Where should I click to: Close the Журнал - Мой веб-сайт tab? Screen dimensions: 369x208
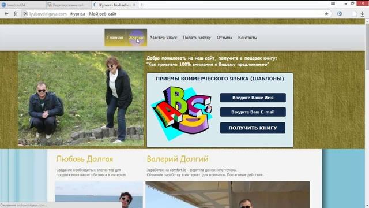(x=134, y=5)
